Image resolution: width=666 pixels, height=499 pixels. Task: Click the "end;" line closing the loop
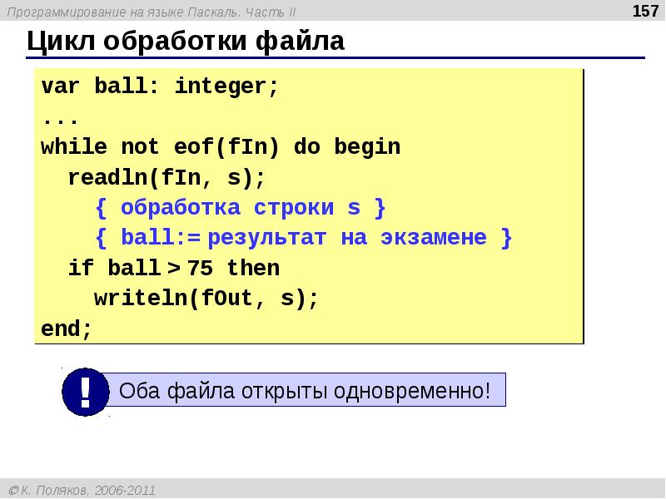click(67, 329)
